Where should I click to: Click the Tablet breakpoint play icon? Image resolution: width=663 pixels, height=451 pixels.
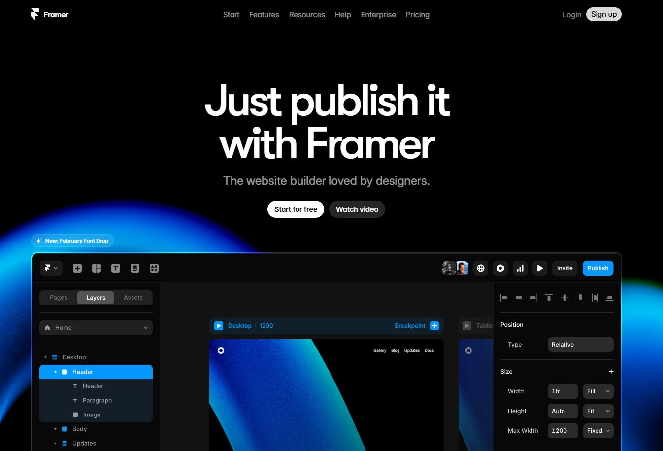(467, 326)
